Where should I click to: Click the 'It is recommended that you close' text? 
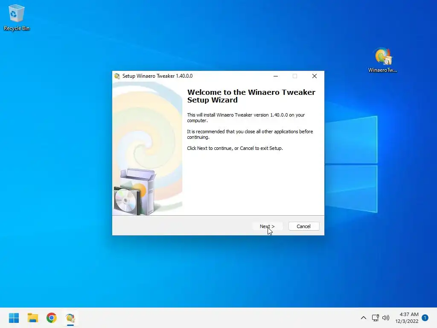tap(250, 134)
